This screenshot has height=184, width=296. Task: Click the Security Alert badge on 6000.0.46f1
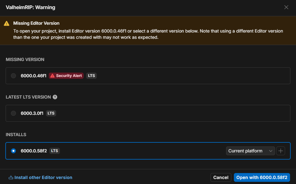click(66, 75)
